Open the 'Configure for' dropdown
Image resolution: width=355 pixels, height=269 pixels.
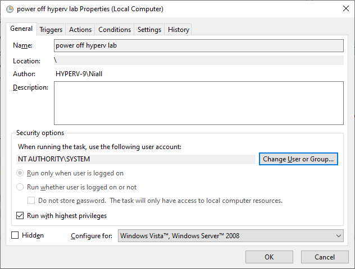tap(230, 236)
